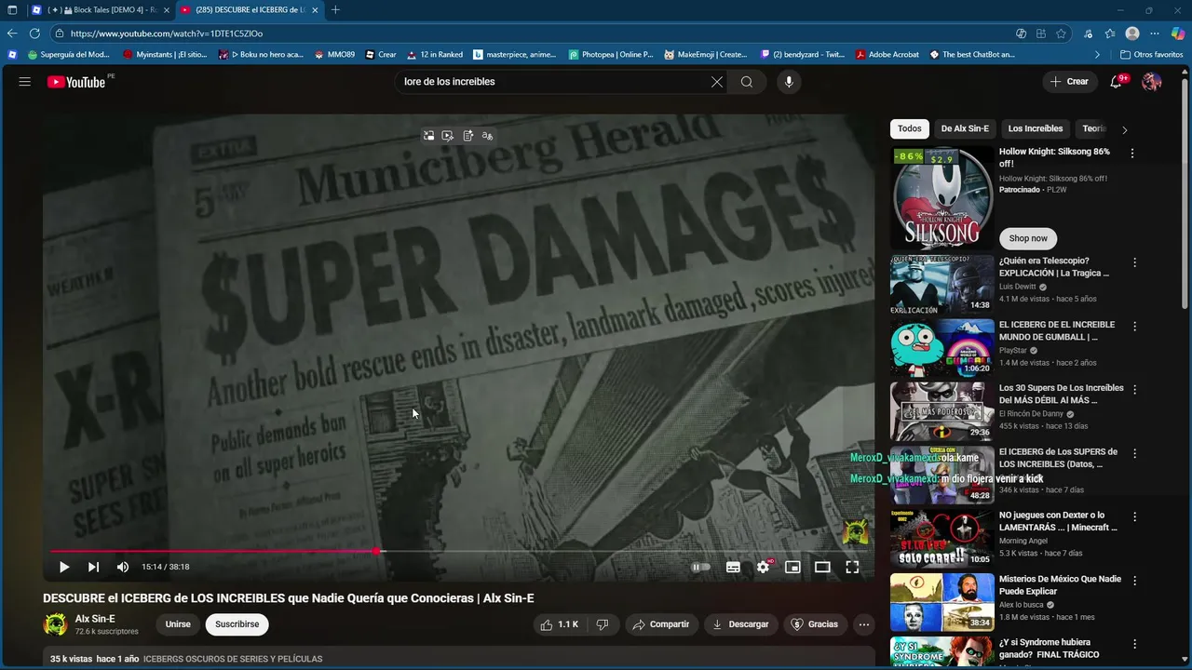Screen dimensions: 1192x670
Task: Reload the page
Action: [34, 33]
